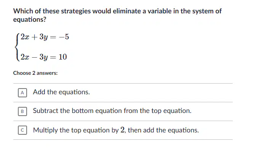Image resolution: width=262 pixels, height=150 pixels.
Task: Click the word "equations?" in the question
Action: click(30, 19)
